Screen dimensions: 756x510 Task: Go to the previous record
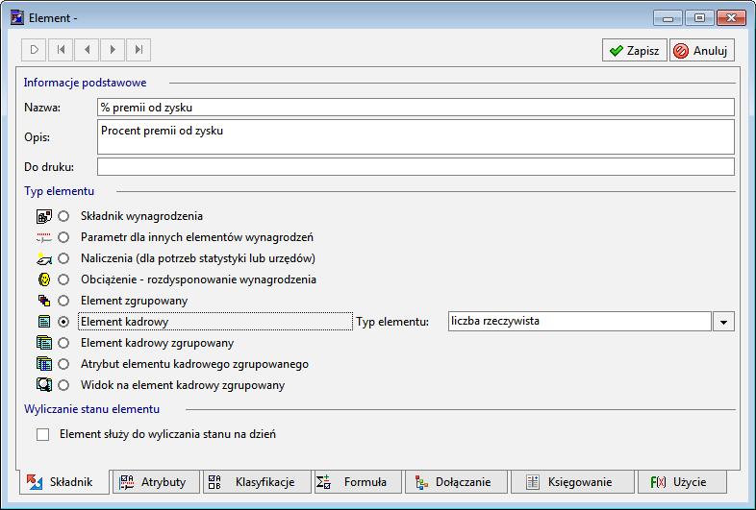click(87, 50)
